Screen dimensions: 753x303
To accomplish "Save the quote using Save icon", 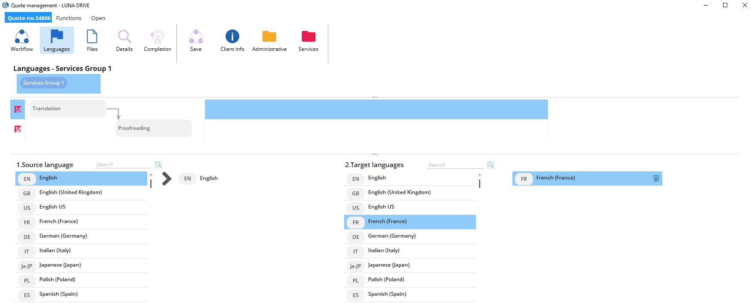I will 196,37.
